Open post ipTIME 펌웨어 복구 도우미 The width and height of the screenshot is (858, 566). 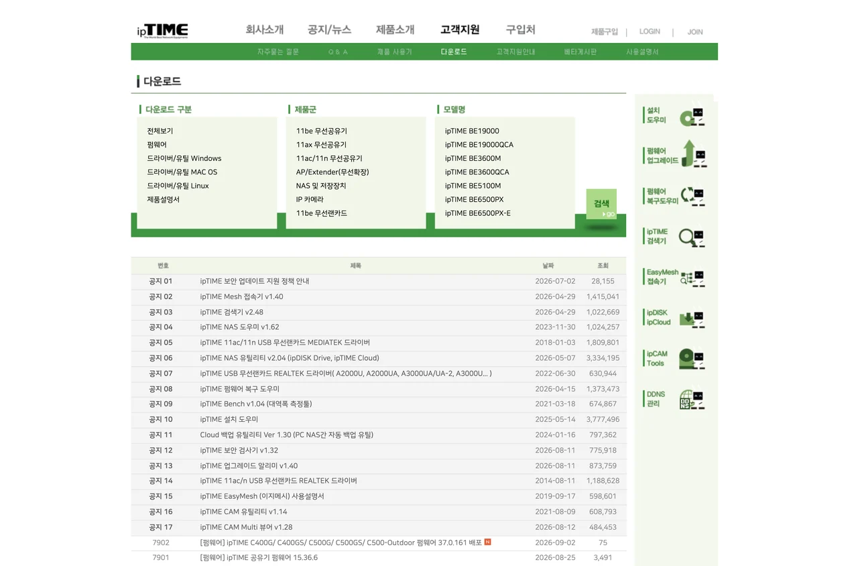(239, 389)
